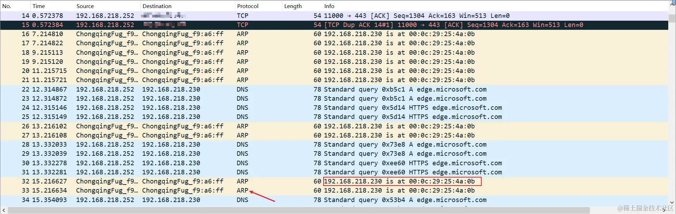
Task: Select packet 14 TCP ACK row
Action: tap(334, 16)
